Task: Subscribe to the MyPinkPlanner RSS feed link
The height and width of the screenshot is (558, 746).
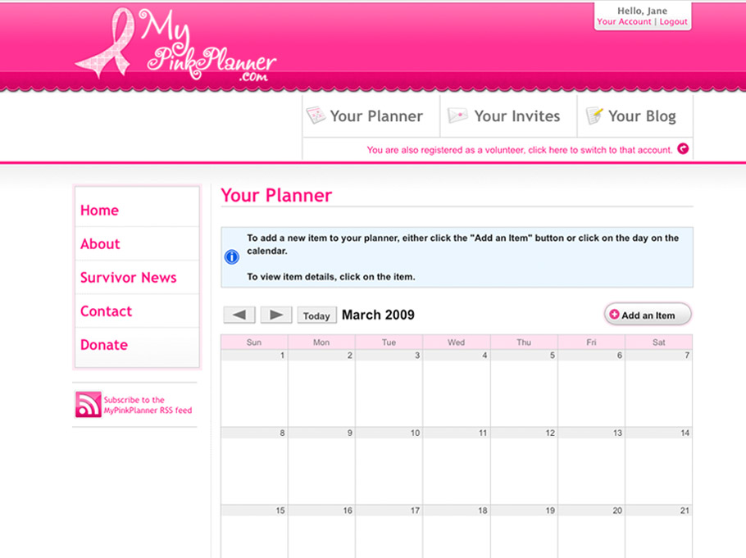Action: (148, 406)
